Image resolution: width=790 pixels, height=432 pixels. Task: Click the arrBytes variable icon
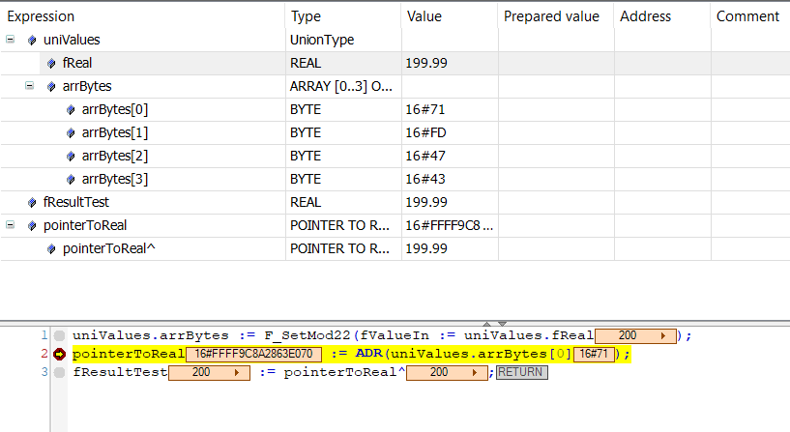tap(51, 86)
